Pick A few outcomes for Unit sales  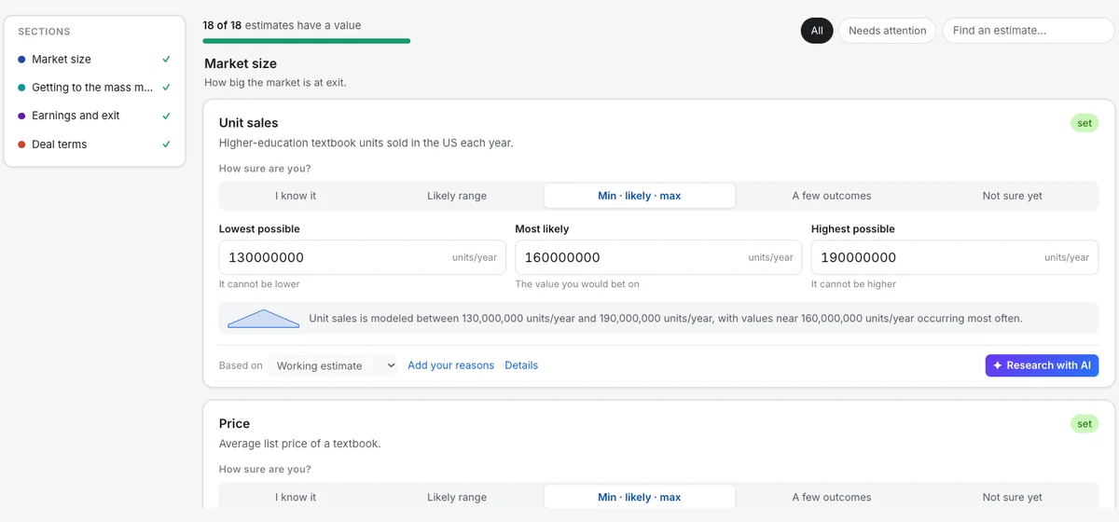pyautogui.click(x=832, y=196)
